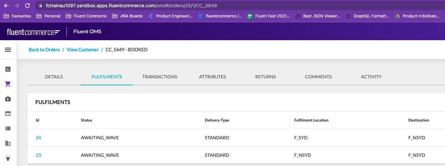
Task: Open the hamburger navigation menu
Action: 8,50
